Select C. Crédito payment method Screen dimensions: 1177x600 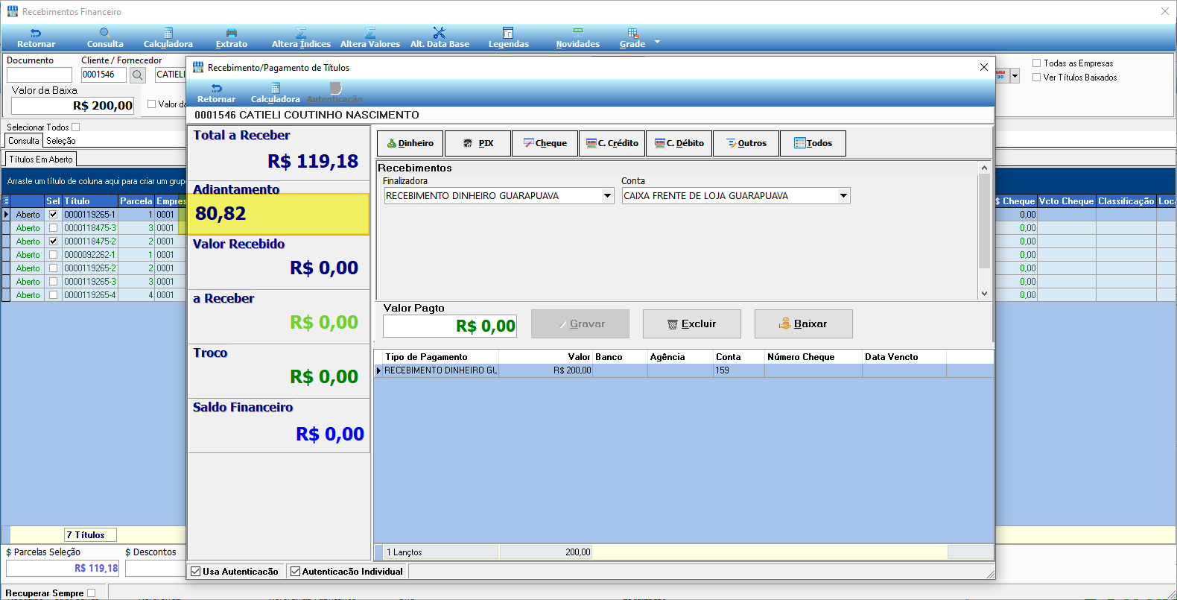tap(612, 143)
